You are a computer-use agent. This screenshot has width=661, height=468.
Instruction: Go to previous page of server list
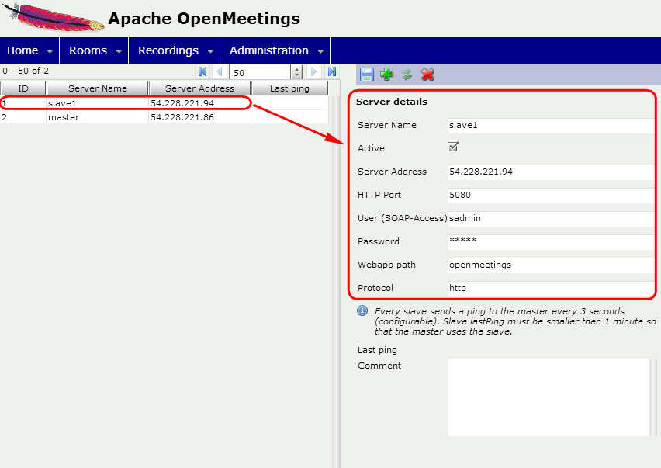(219, 71)
